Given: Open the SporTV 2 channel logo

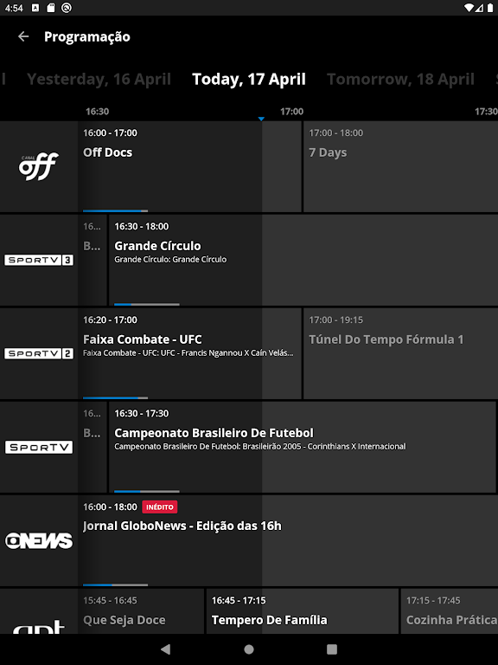Looking at the screenshot, I should click(39, 353).
